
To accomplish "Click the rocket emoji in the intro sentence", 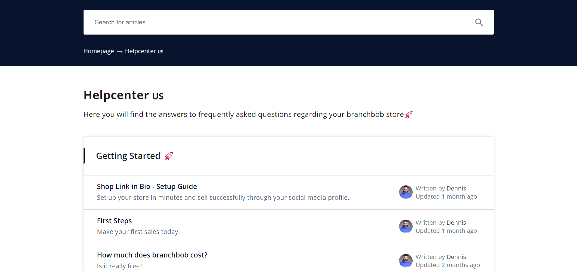I will click(409, 114).
